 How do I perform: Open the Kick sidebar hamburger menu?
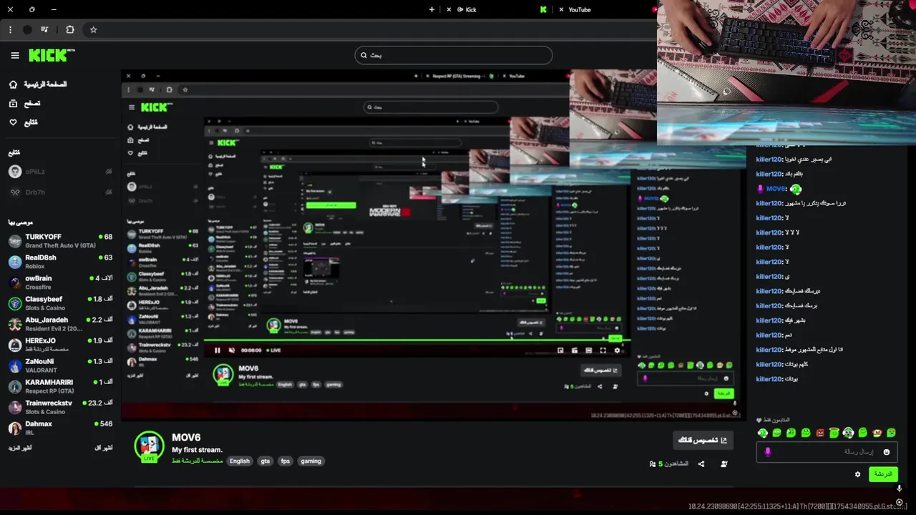pyautogui.click(x=15, y=55)
